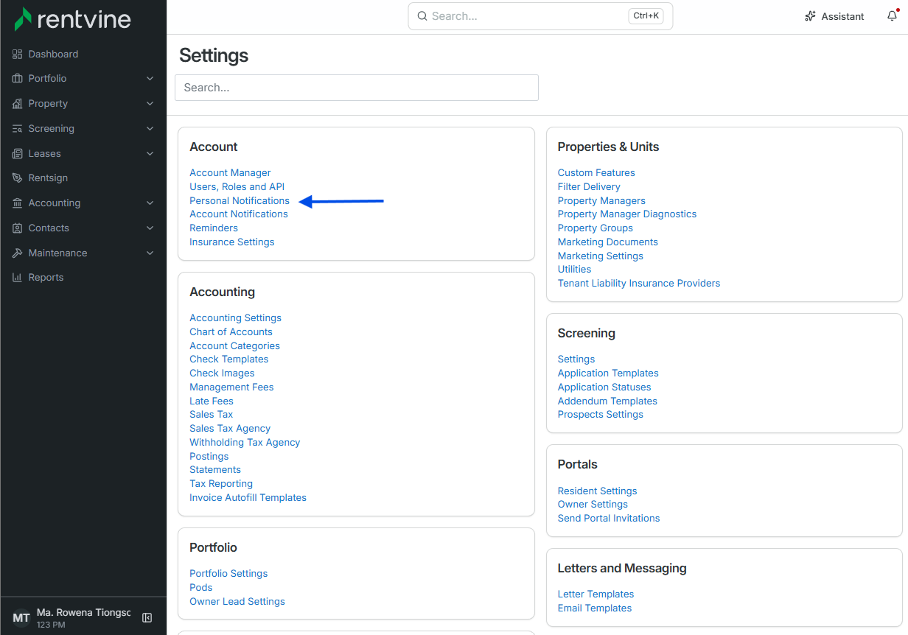Click the magnifier icon in top search
Image resolution: width=908 pixels, height=635 pixels.
[422, 15]
